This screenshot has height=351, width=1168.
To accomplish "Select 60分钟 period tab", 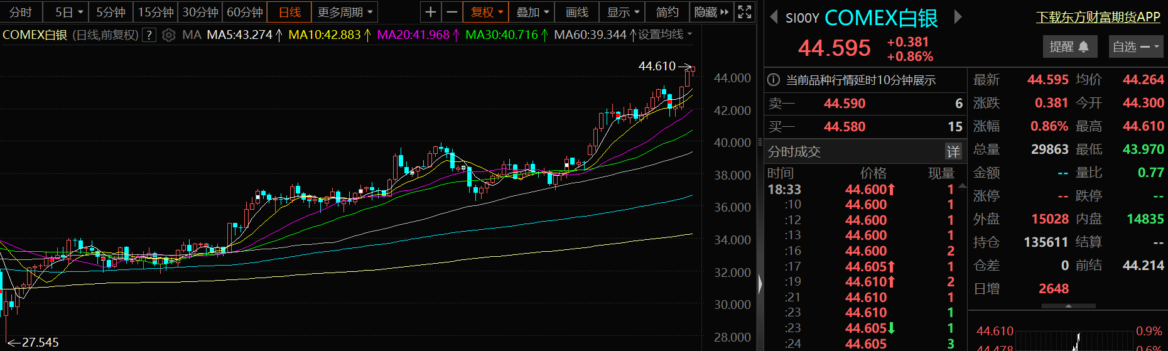I will (x=244, y=12).
